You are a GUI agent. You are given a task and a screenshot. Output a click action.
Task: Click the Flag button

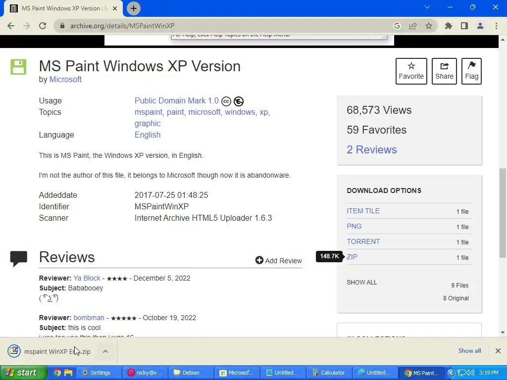471,71
